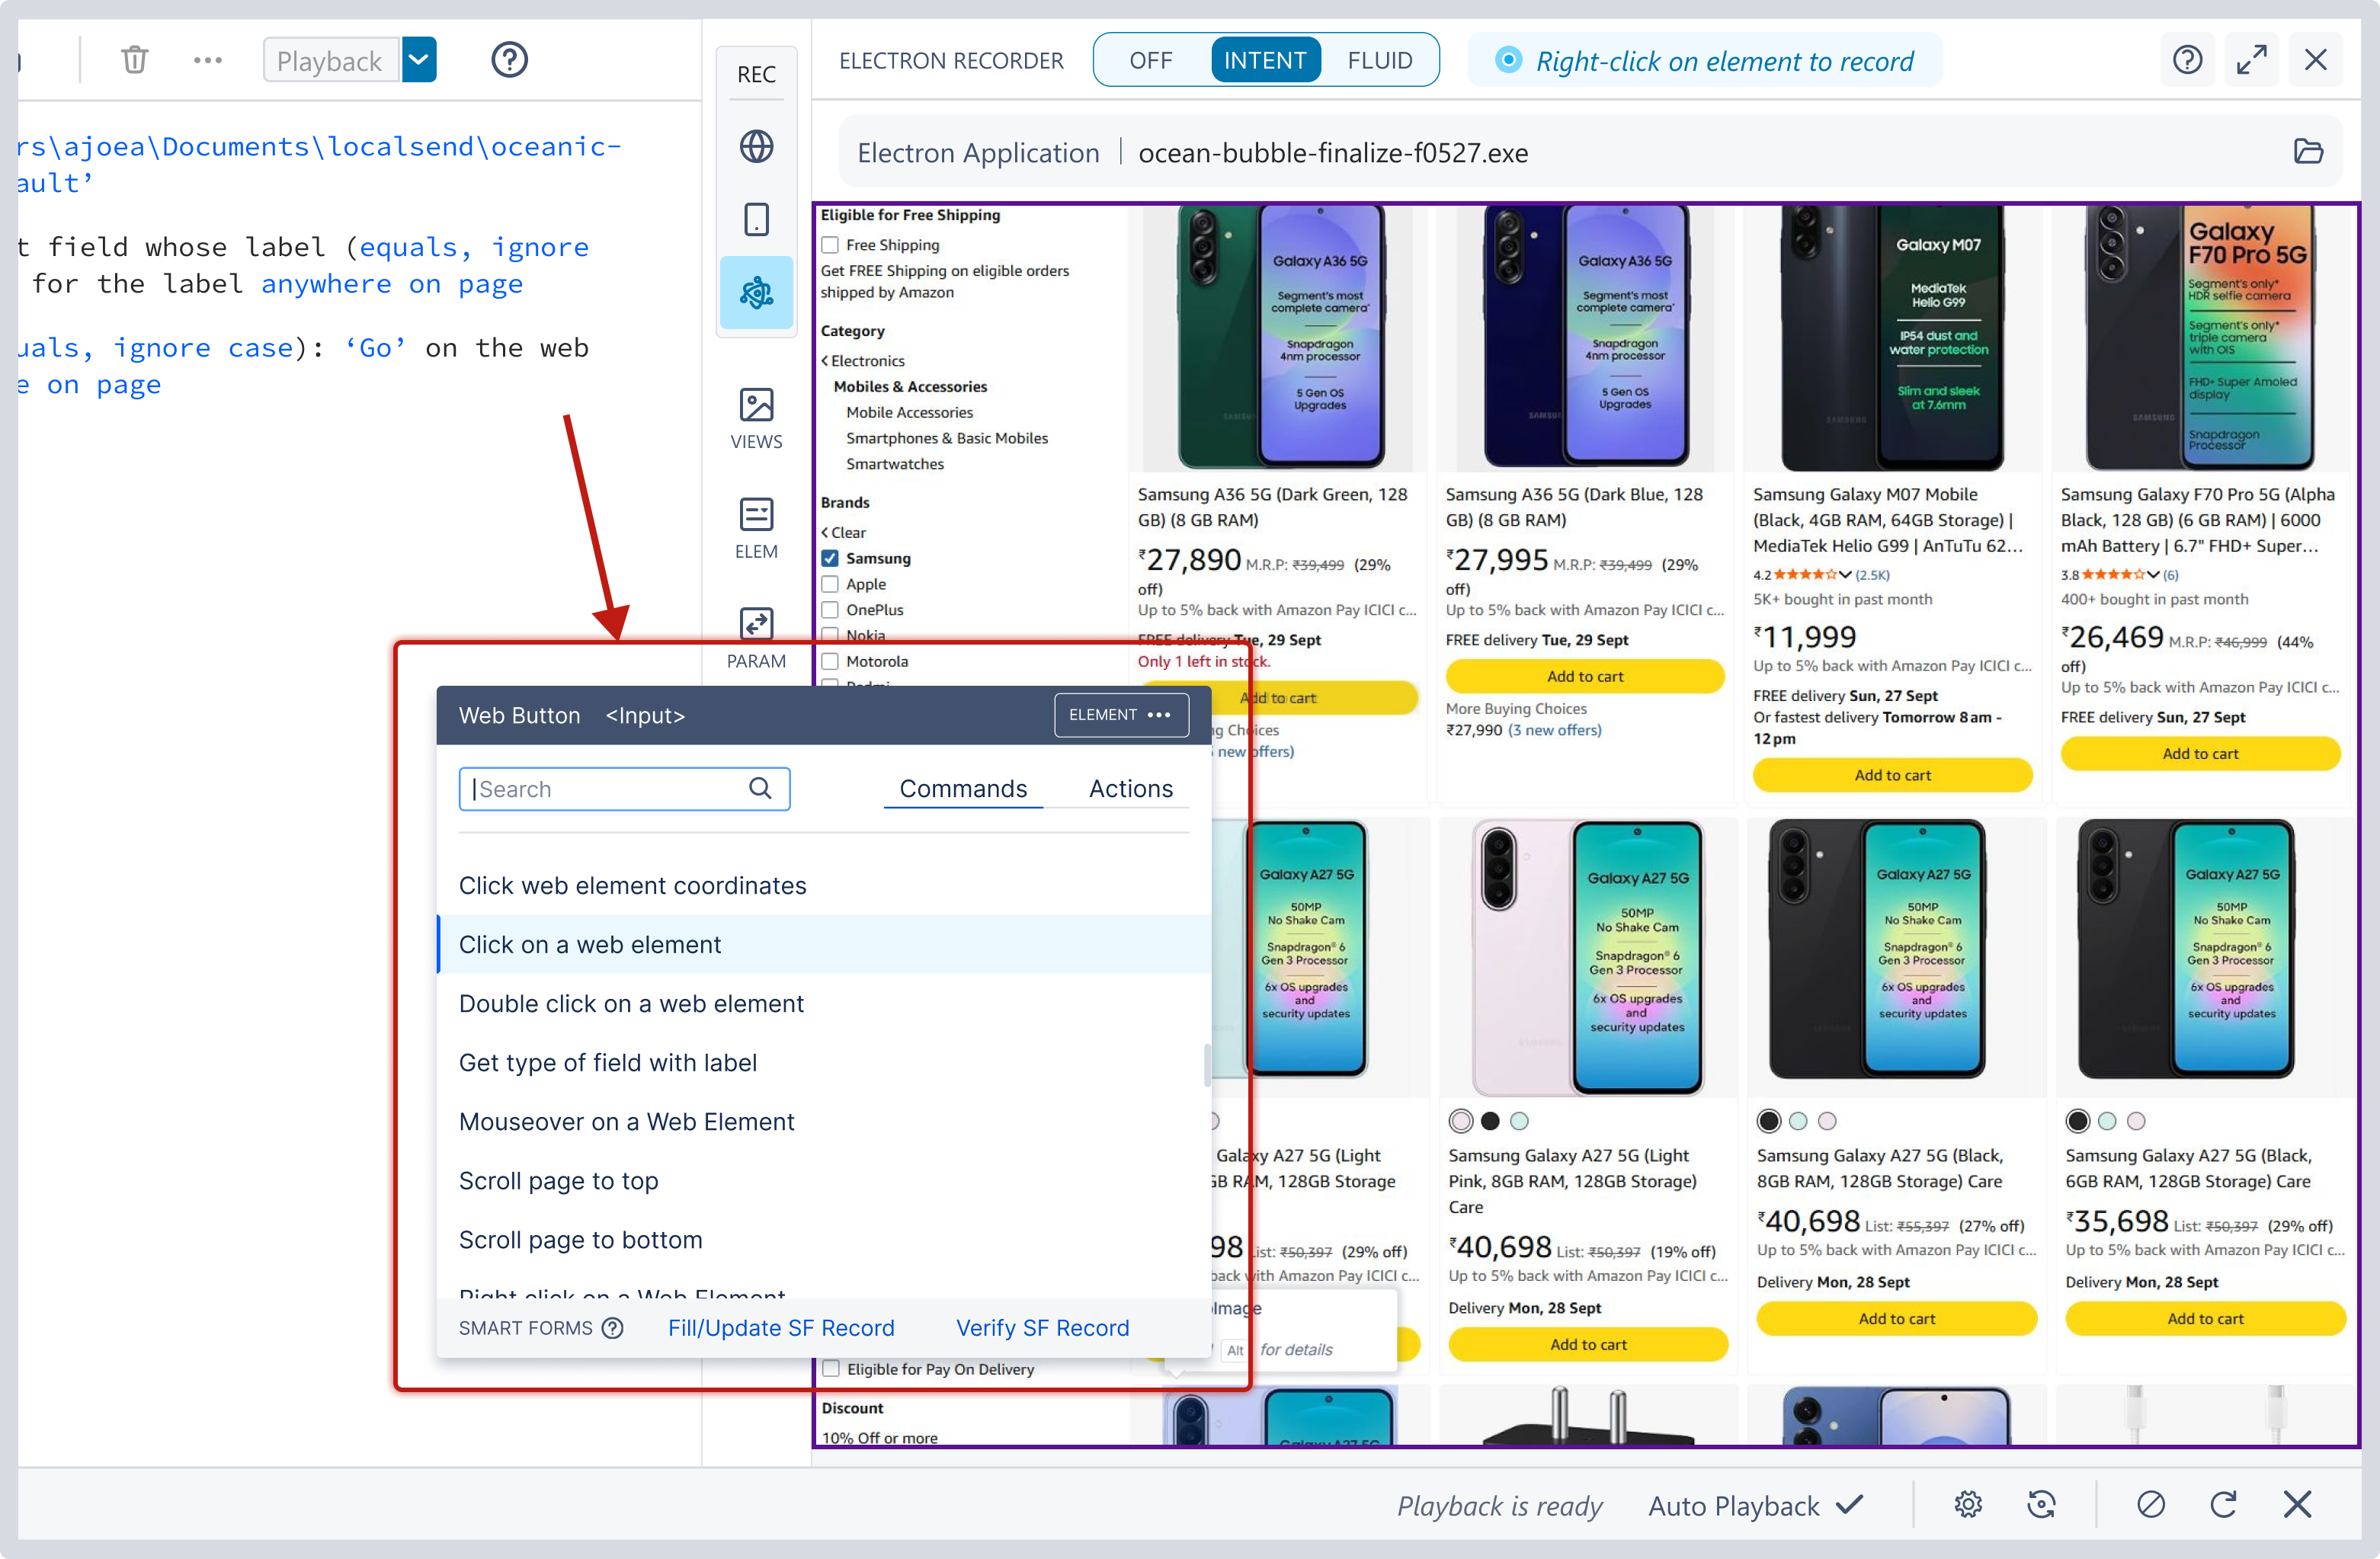
Task: Open Galaxy F70 Pro 5G product image
Action: [2200, 338]
